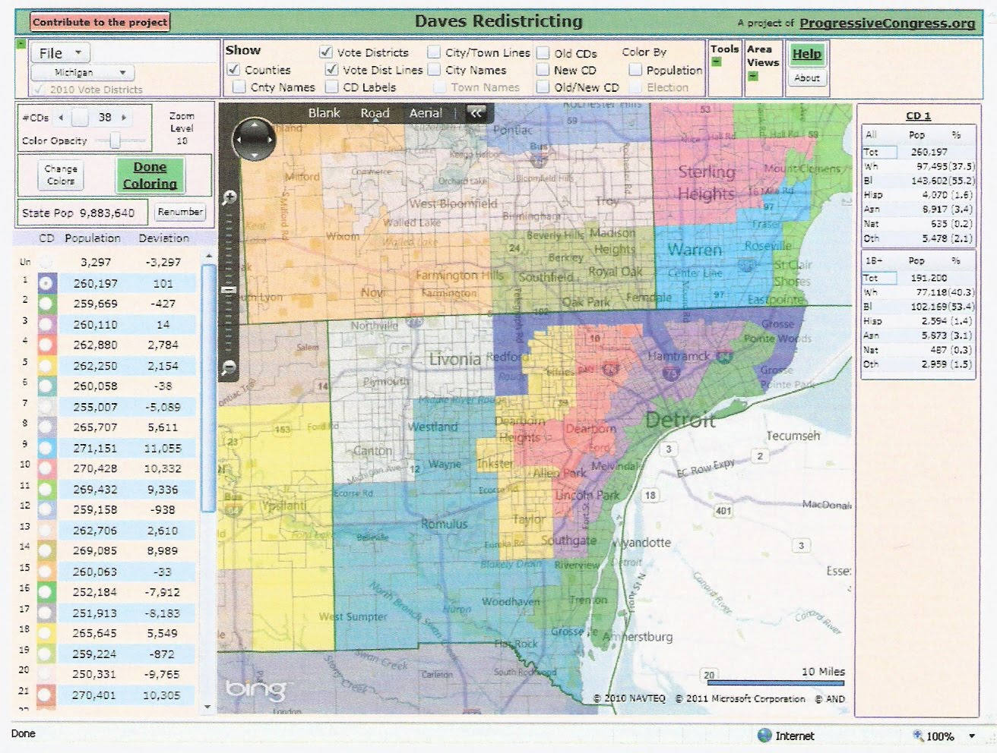The height and width of the screenshot is (753, 997).
Task: Click the Done Coloring button
Action: [150, 175]
